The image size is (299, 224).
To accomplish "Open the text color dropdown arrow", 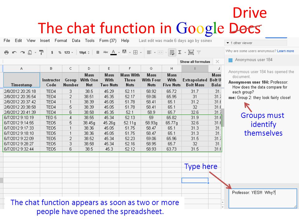I will coord(119,53).
